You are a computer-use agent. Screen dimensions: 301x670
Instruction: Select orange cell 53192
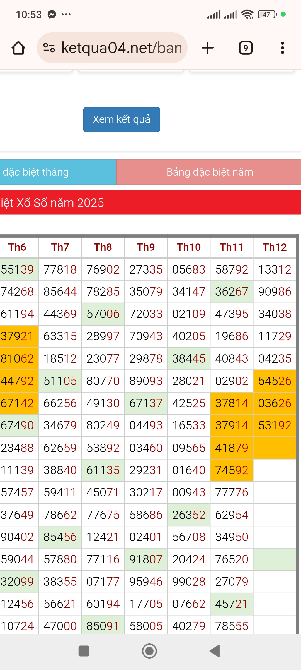click(x=275, y=425)
